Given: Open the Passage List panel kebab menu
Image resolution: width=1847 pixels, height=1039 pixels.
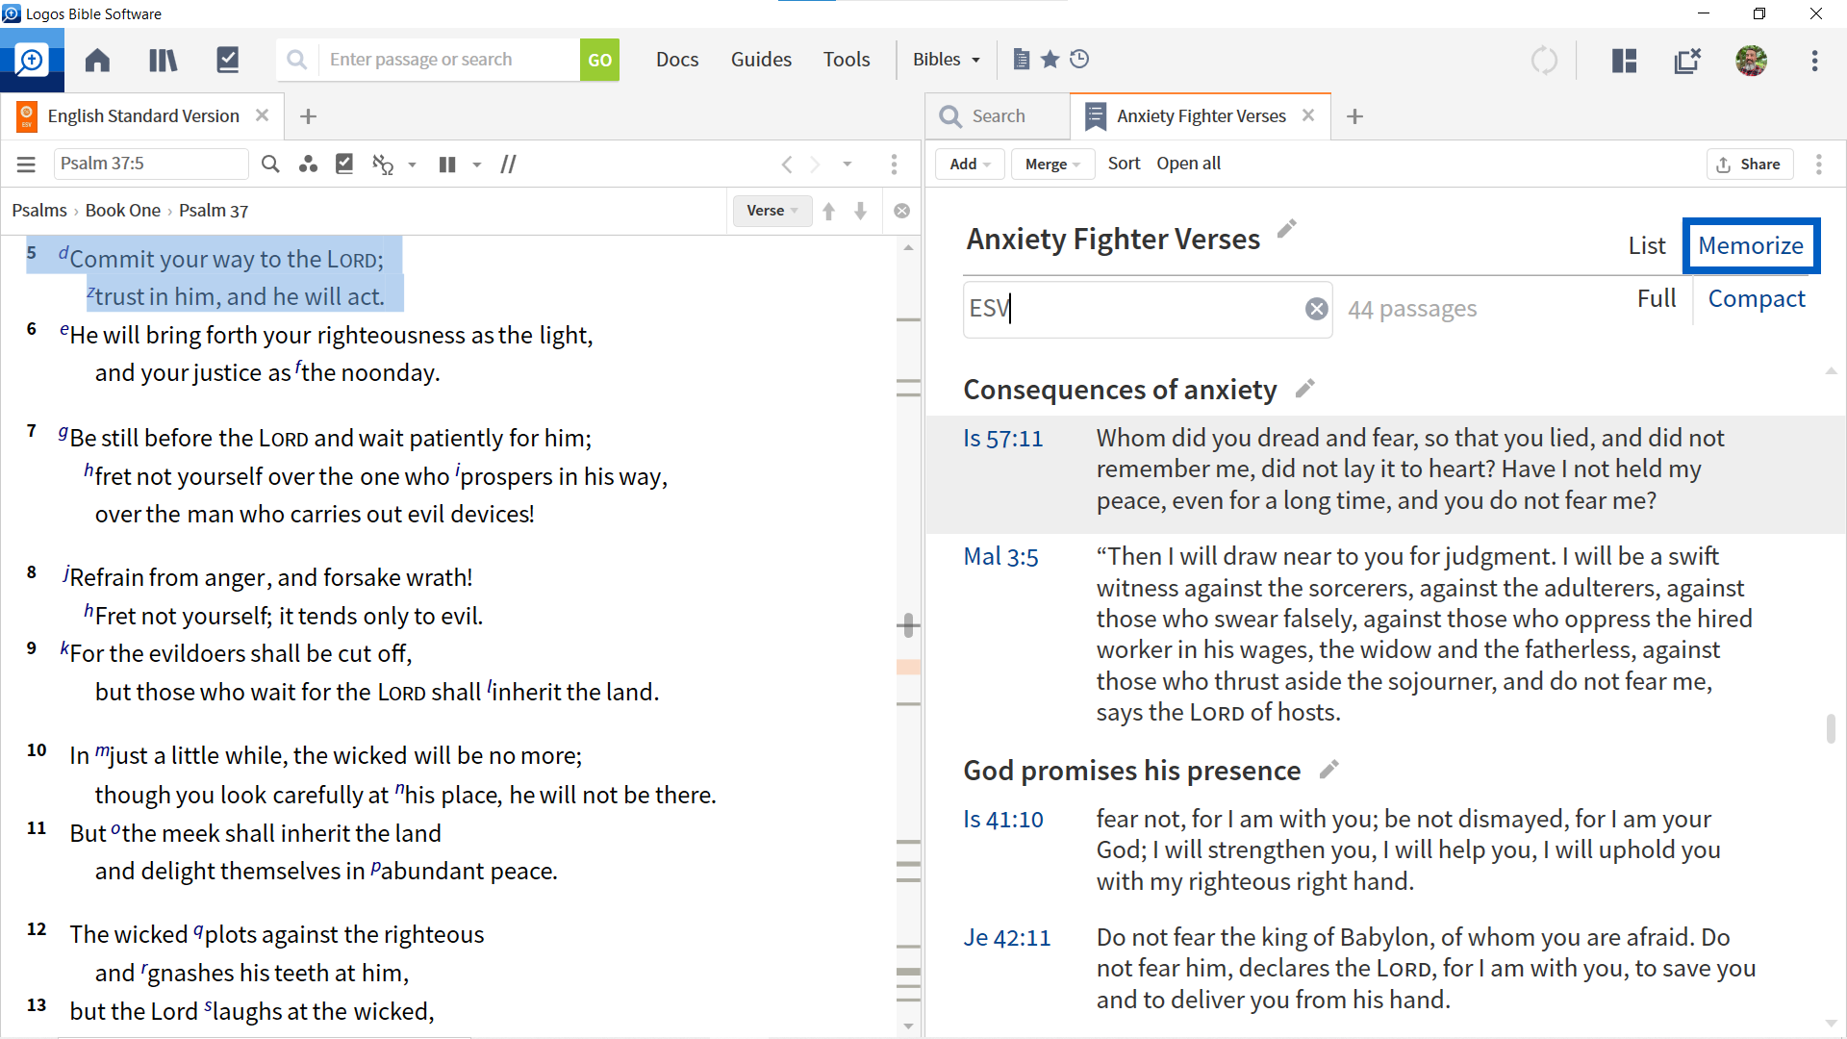Looking at the screenshot, I should click(1818, 165).
